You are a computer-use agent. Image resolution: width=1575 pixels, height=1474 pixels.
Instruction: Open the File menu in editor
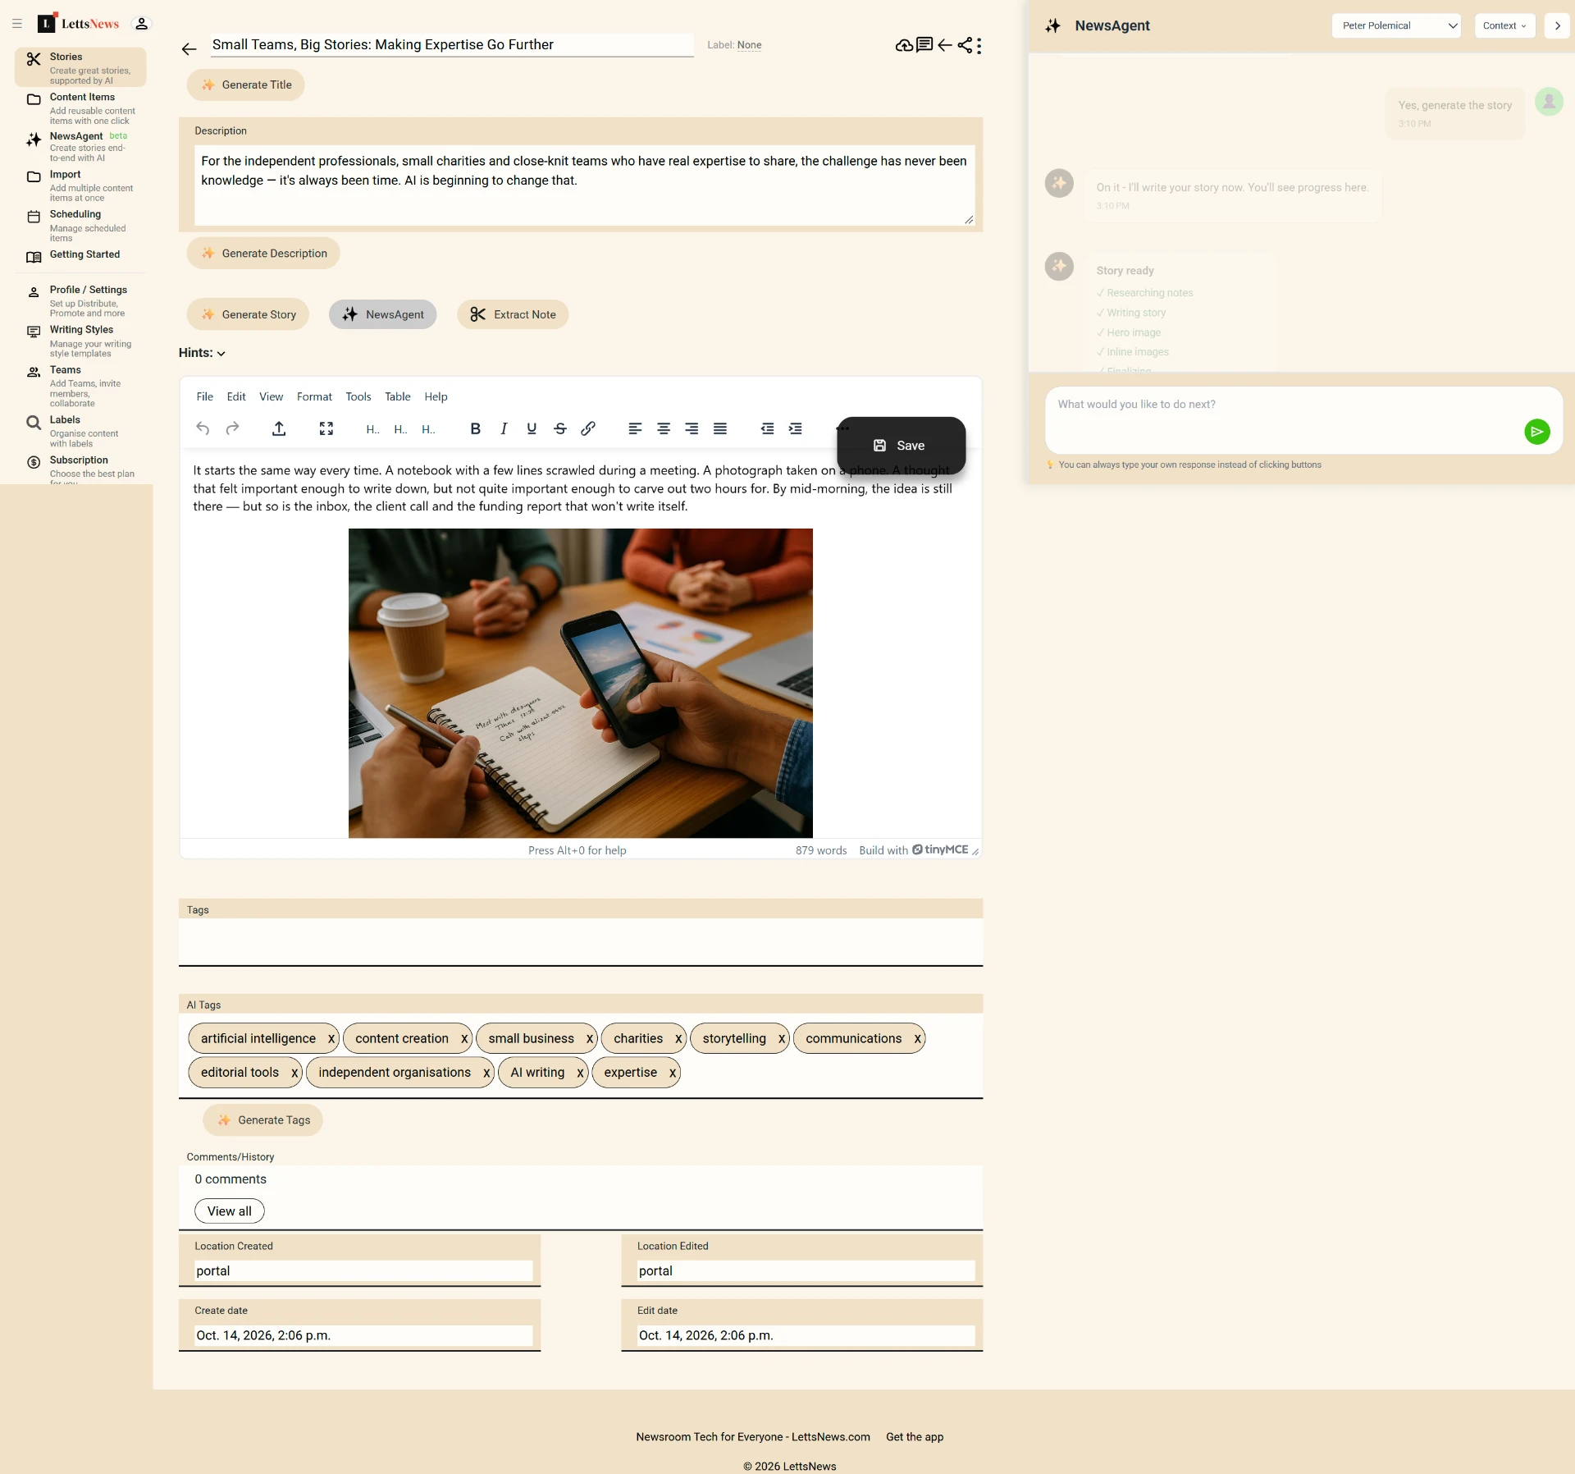point(205,396)
